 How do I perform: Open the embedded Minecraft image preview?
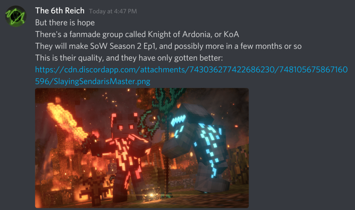point(142,148)
